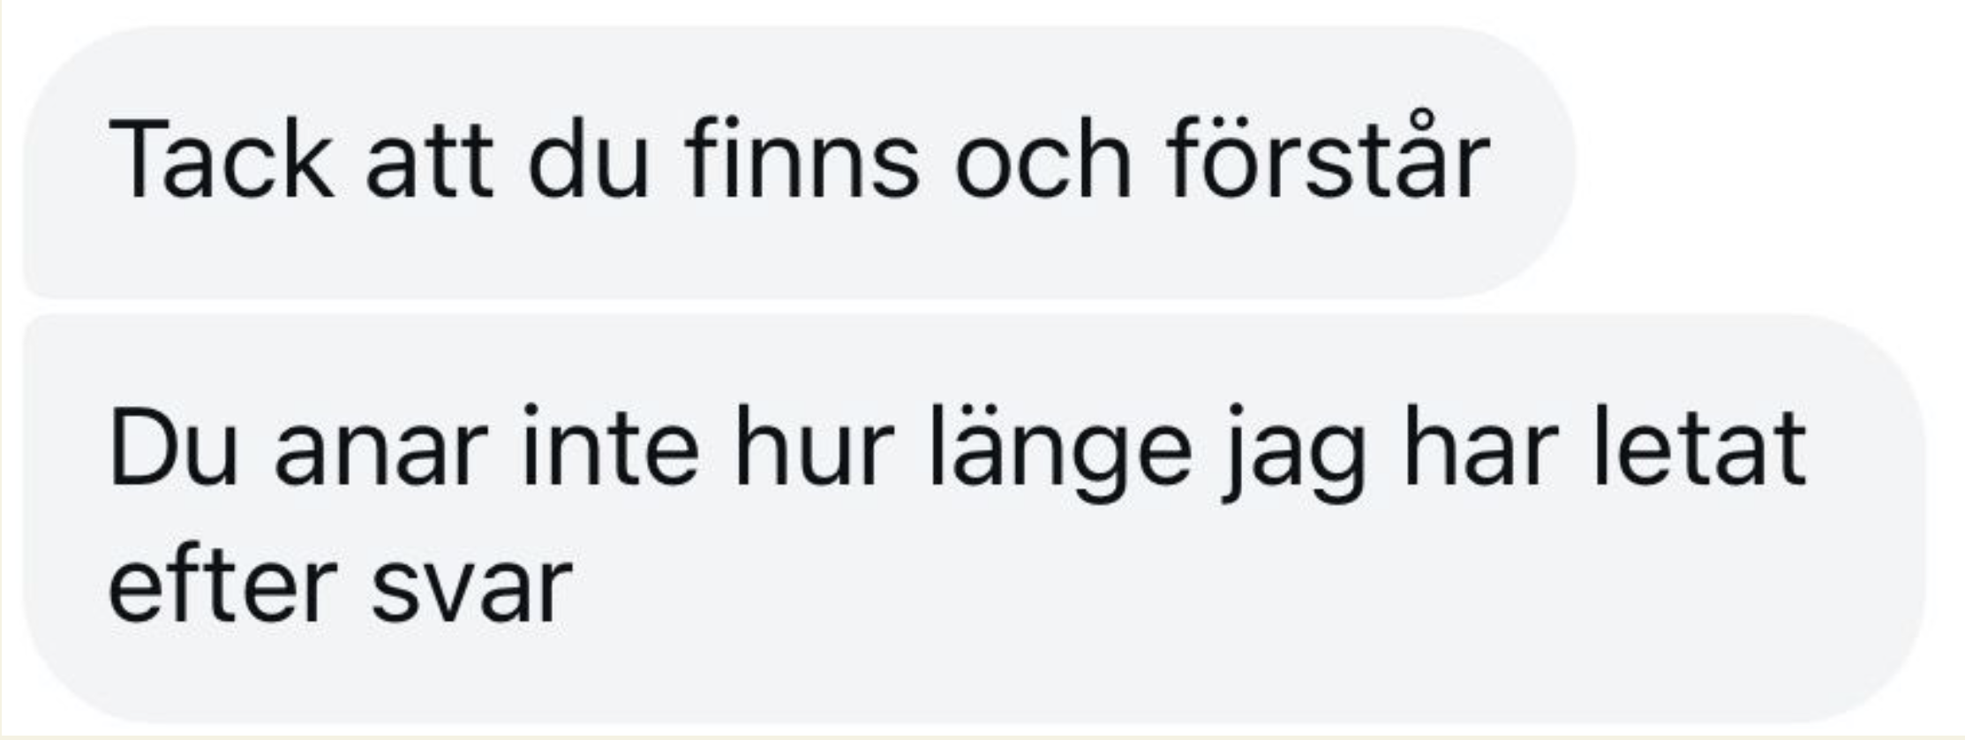
Task: Click the word "och" in first message
Action: click(x=1043, y=159)
